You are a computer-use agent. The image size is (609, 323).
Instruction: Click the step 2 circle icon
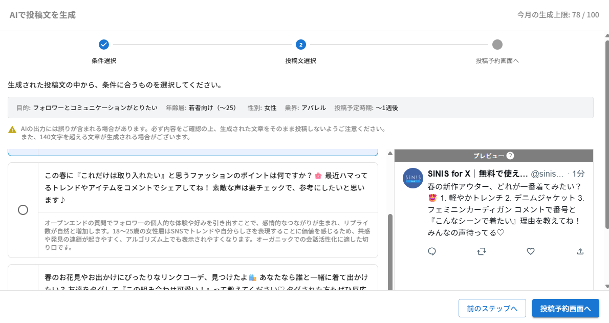[x=300, y=45]
